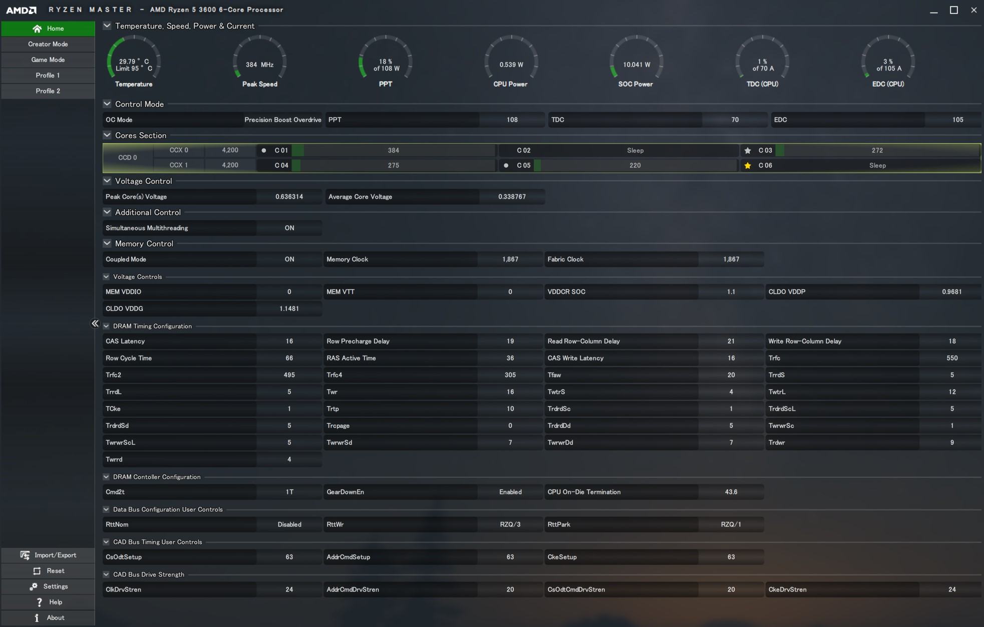Toggle GearDownEn Enabled value
This screenshot has height=627, width=984.
click(x=510, y=492)
